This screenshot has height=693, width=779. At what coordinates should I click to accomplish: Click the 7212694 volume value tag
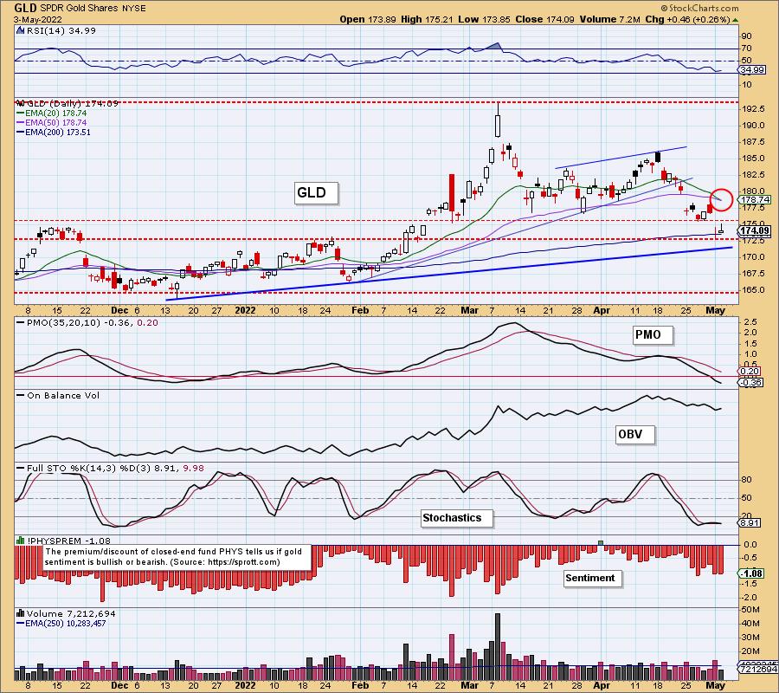click(x=756, y=669)
